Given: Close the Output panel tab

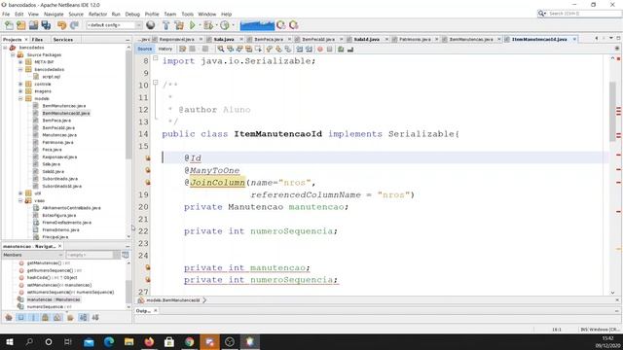Looking at the screenshot, I should tap(156, 311).
